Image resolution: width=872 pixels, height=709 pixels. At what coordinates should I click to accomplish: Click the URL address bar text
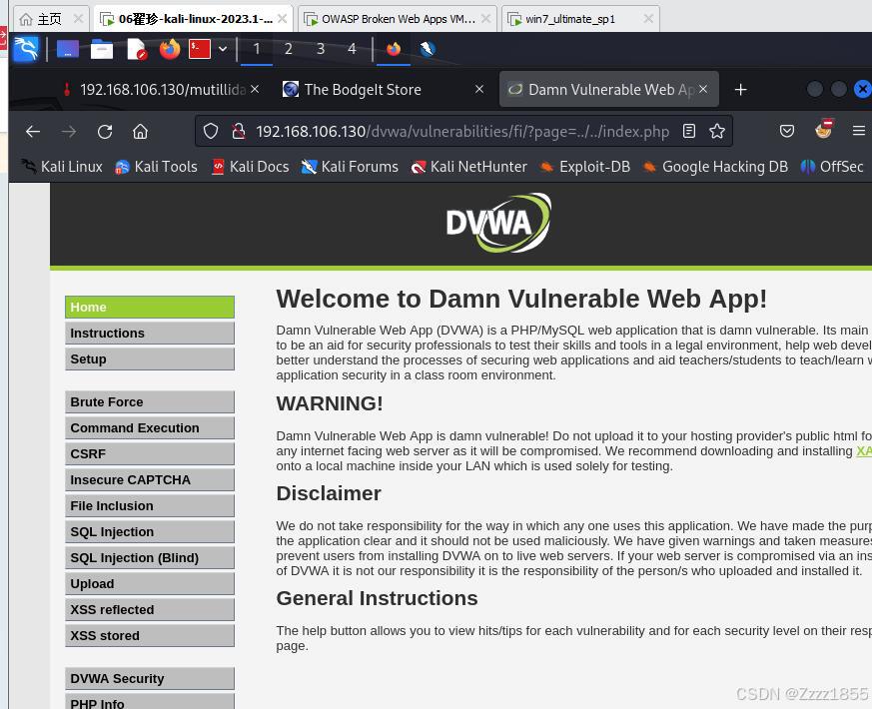(462, 131)
